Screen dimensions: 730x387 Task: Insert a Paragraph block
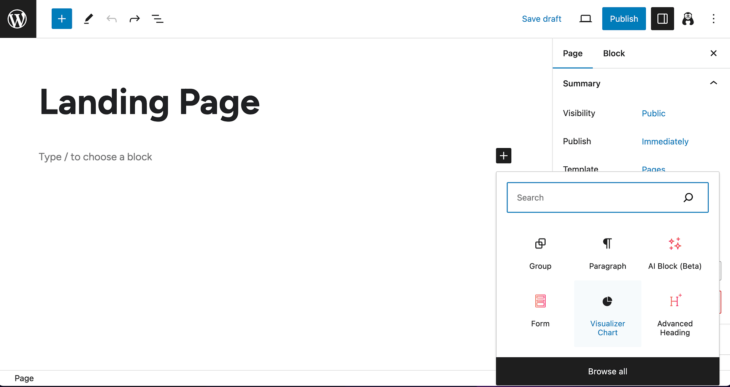[x=607, y=253]
